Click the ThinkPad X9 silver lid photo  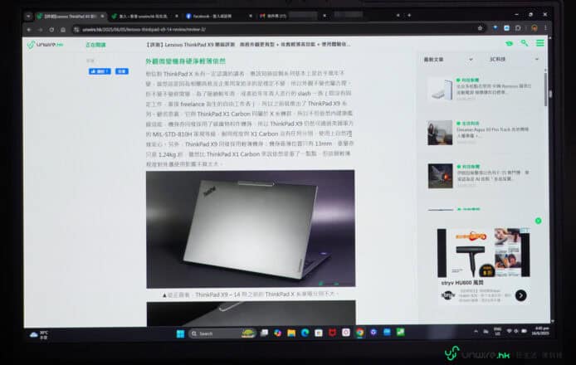(x=251, y=229)
